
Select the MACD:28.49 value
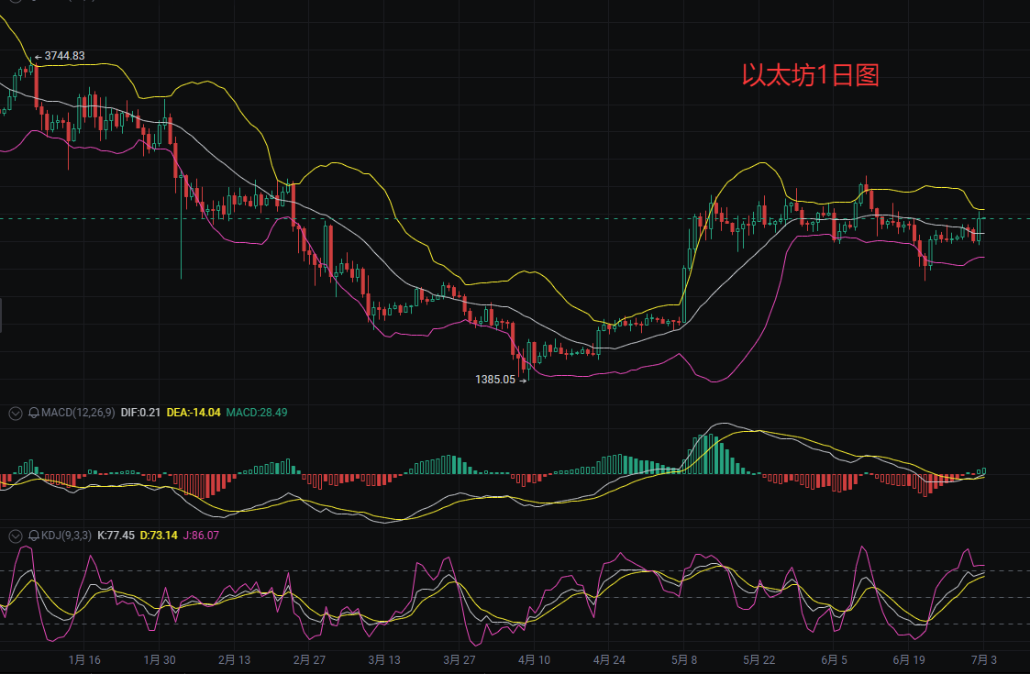[257, 413]
